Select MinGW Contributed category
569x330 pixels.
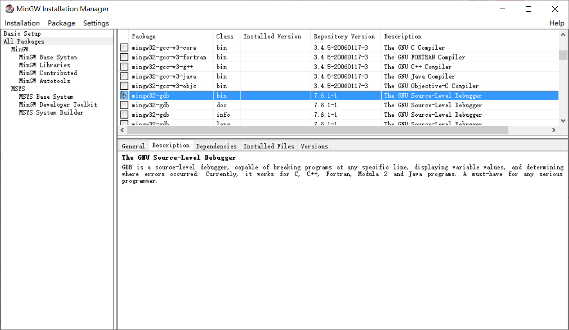(x=48, y=73)
